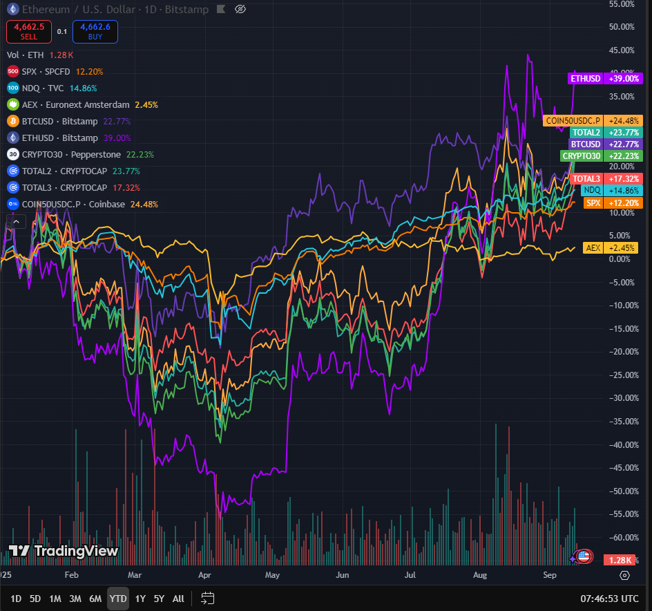Click the blue BUY 4,662.6 button
Image resolution: width=652 pixels, height=611 pixels.
[95, 32]
